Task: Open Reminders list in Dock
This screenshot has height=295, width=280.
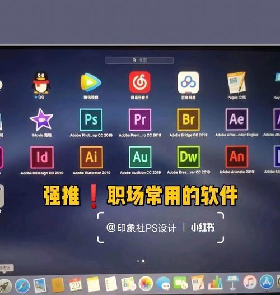Action: (111, 284)
